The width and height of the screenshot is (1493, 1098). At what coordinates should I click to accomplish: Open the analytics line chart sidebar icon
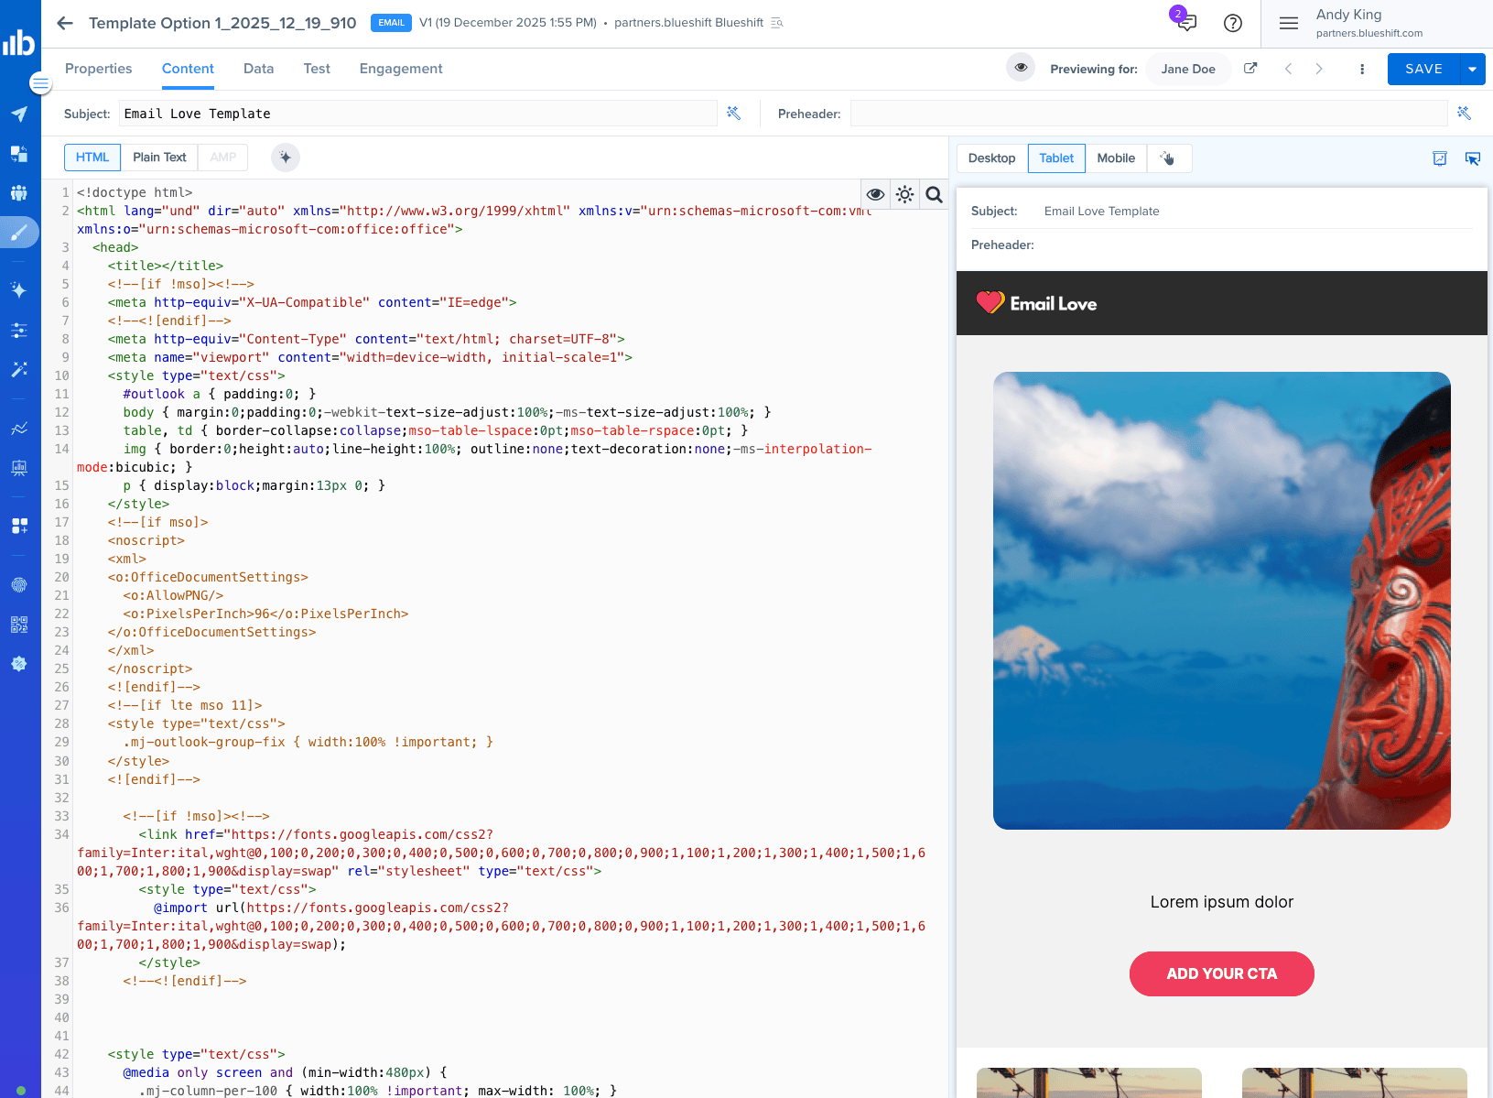pos(19,429)
